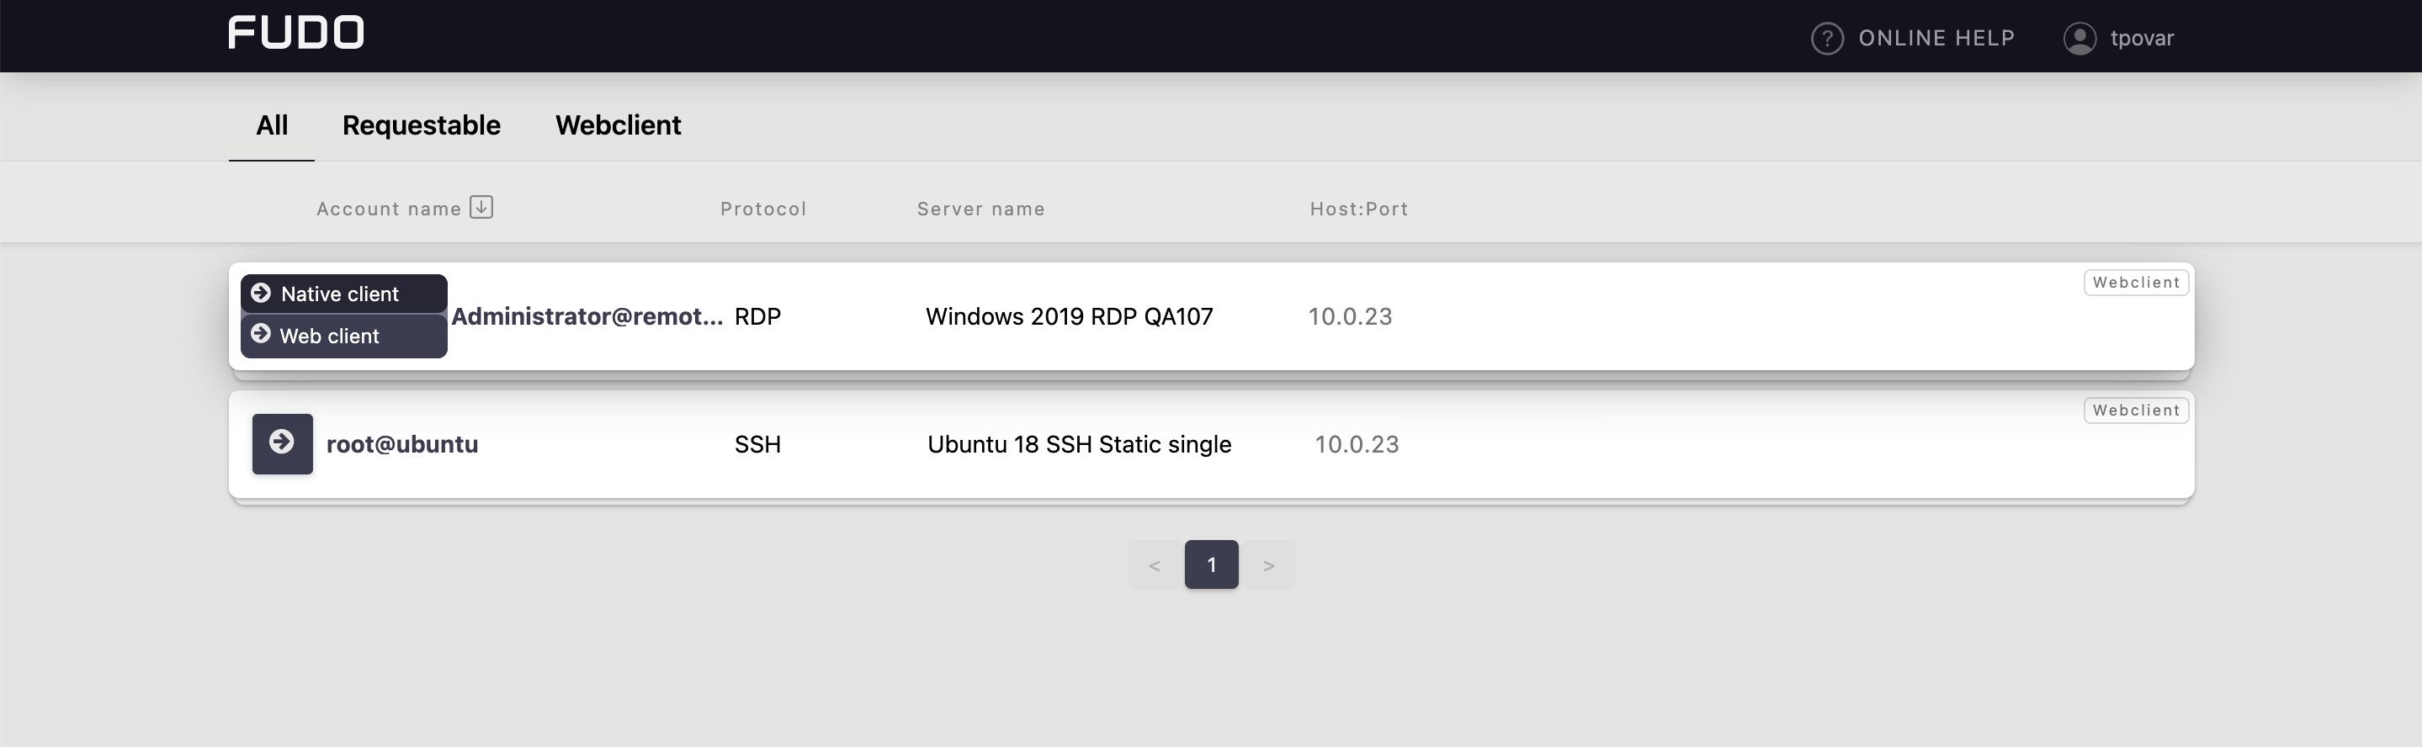Click the tpovar user avatar icon
2422x747 pixels.
pyautogui.click(x=2079, y=39)
